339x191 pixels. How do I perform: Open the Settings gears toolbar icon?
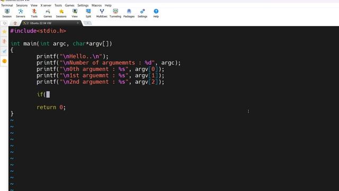coord(142,13)
